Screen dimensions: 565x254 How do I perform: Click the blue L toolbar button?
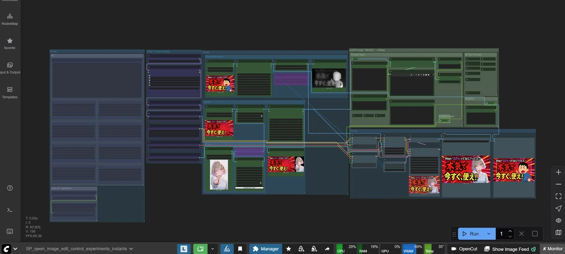[x=184, y=249]
